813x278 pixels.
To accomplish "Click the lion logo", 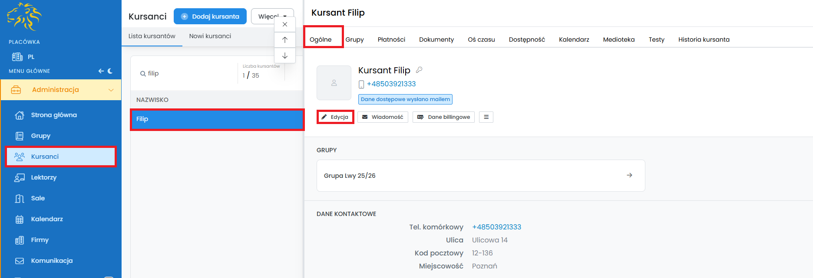I will tap(24, 17).
